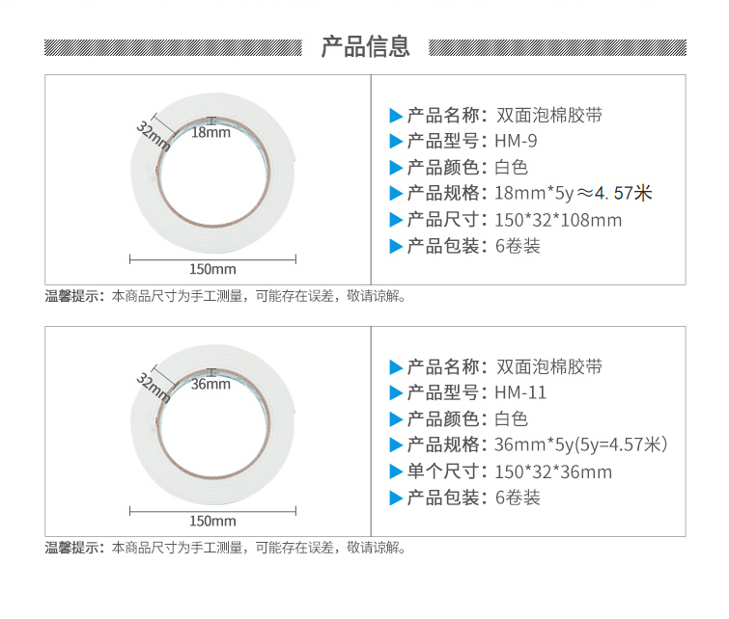The width and height of the screenshot is (729, 619).
Task: Click the blue arrow beside 产品规格 18mm*5y
Action: (x=396, y=193)
